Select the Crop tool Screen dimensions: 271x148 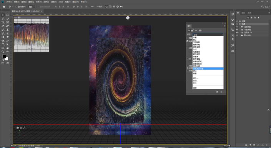coord(3,22)
